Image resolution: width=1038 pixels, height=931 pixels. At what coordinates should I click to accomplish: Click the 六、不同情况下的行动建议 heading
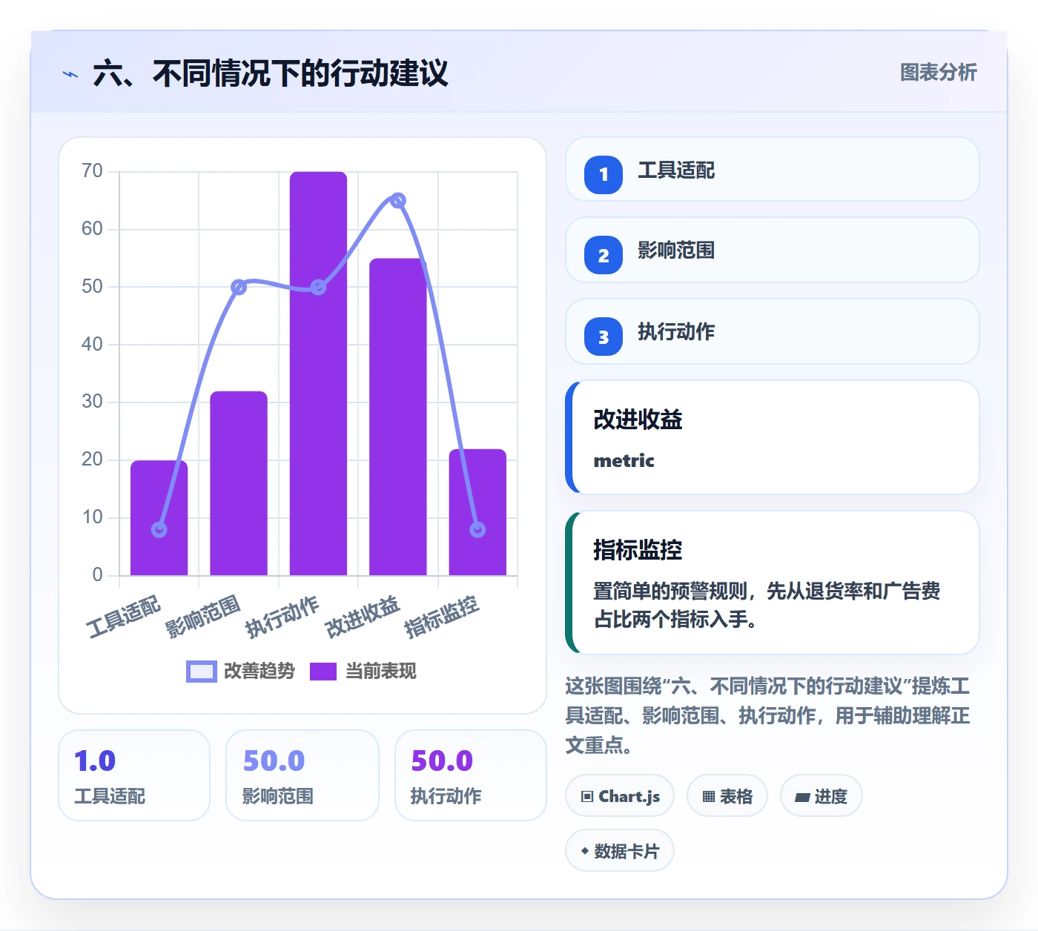tap(271, 73)
